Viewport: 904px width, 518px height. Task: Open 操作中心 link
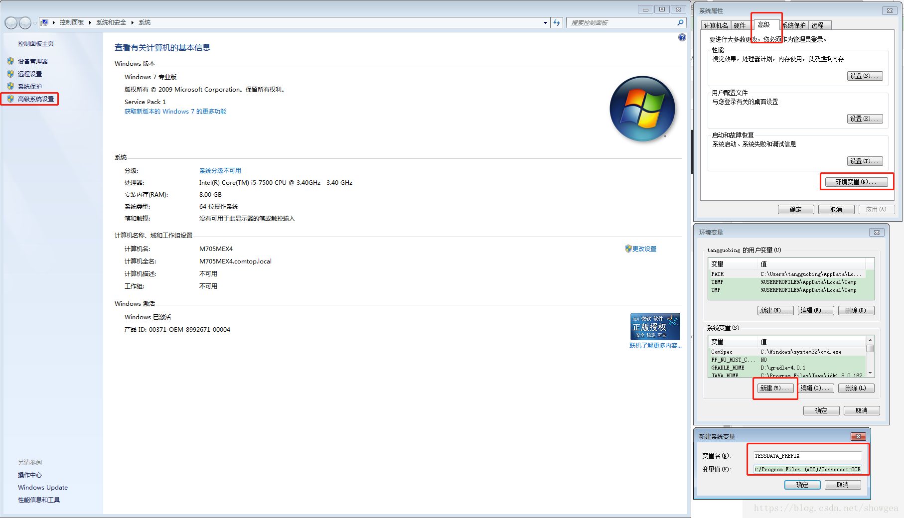click(30, 475)
